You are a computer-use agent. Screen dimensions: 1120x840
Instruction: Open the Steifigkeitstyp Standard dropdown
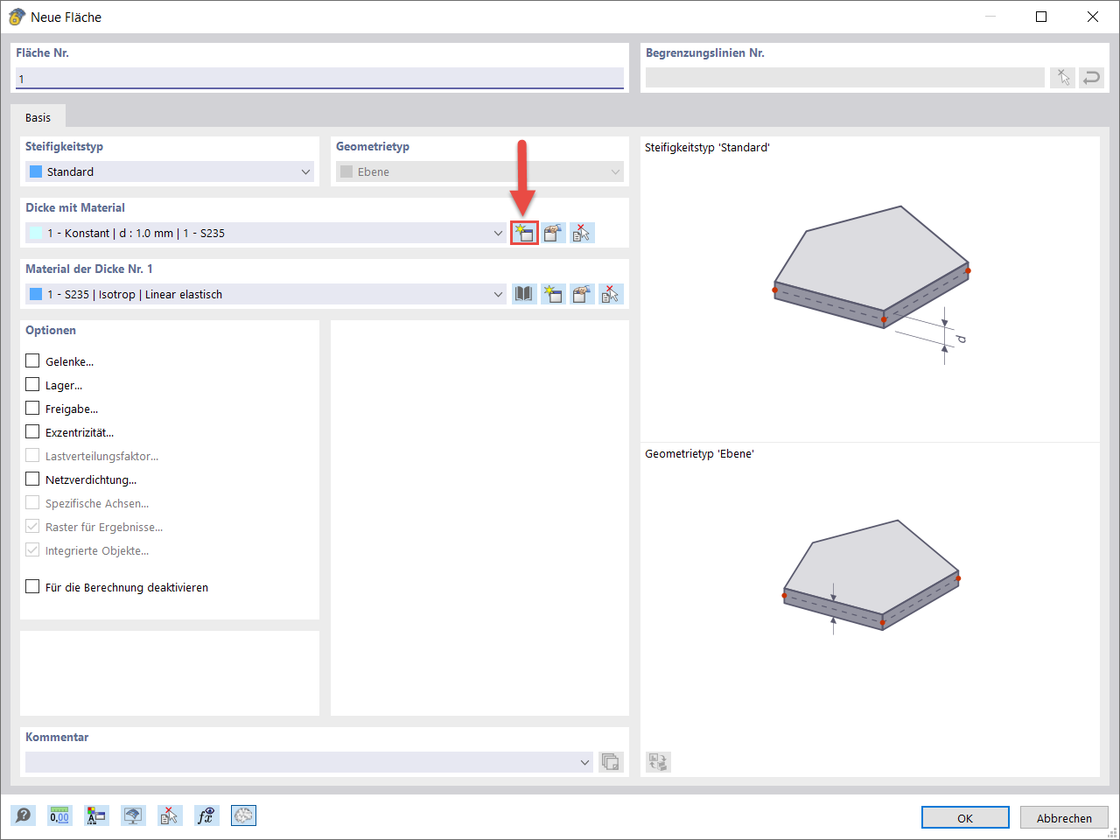tap(305, 171)
